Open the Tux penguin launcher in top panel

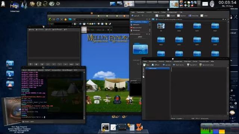[3, 4]
